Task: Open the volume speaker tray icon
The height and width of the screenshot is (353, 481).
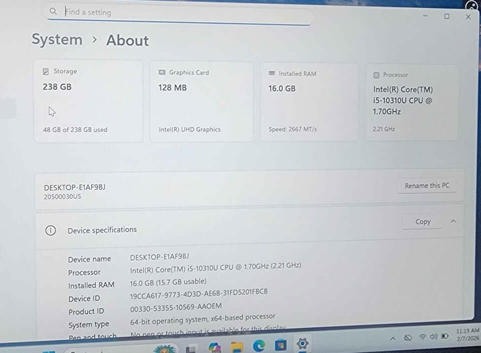Action: pos(433,336)
